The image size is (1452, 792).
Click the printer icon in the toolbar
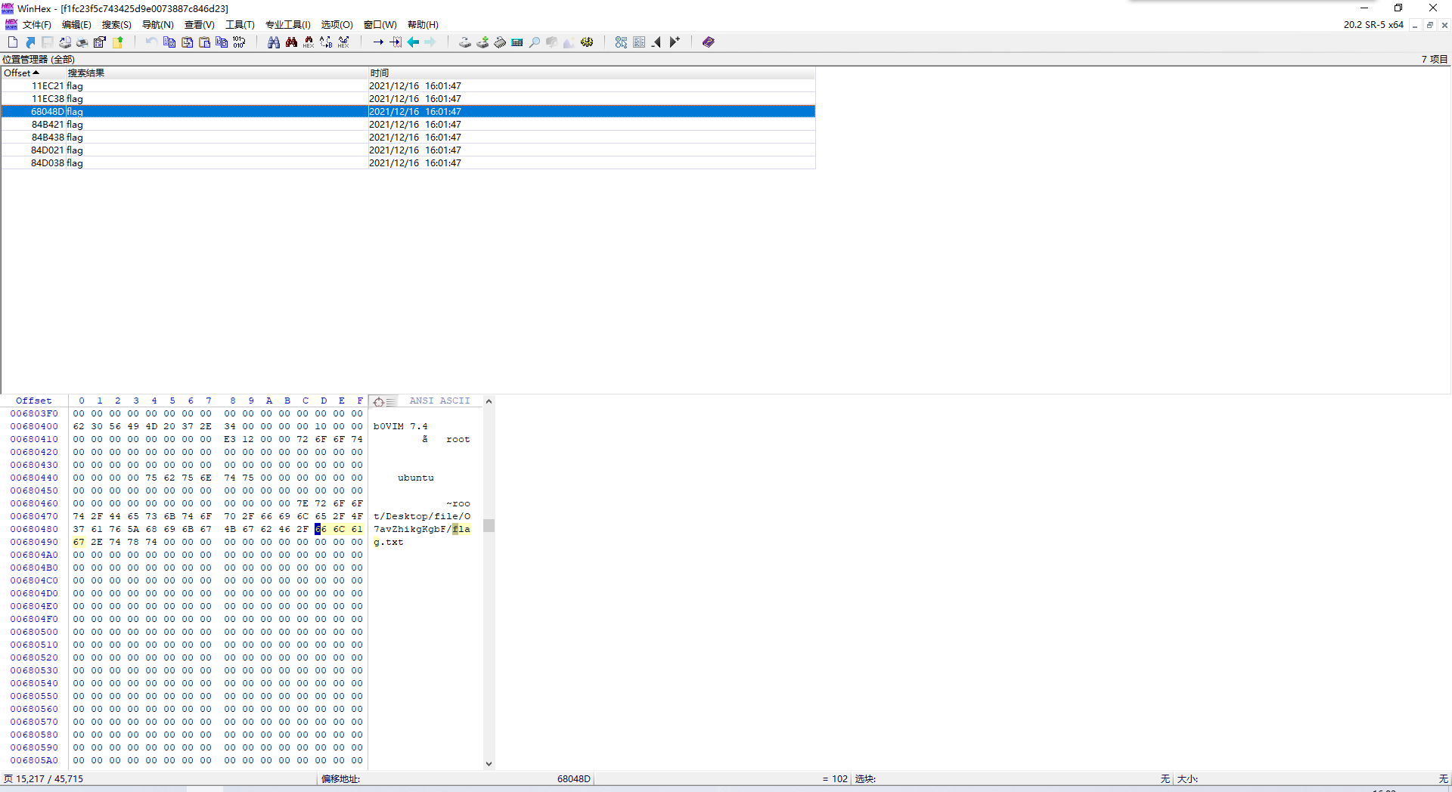tap(82, 42)
